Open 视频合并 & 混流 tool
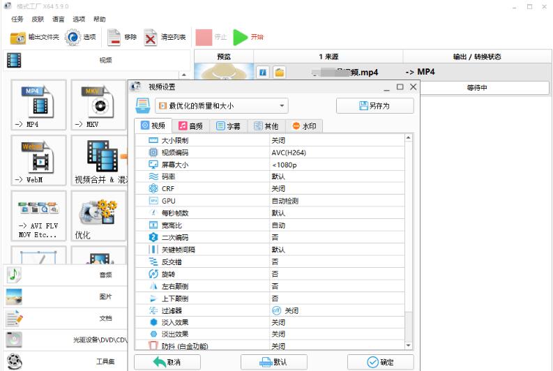 [100, 160]
